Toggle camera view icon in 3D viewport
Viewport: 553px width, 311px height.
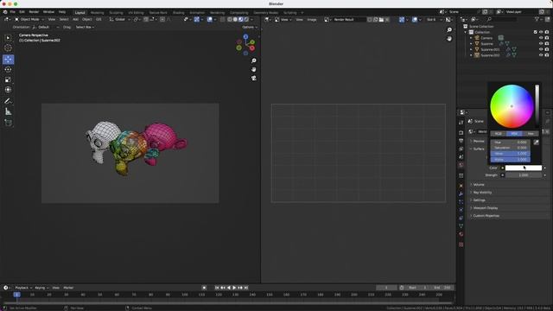coord(253,78)
